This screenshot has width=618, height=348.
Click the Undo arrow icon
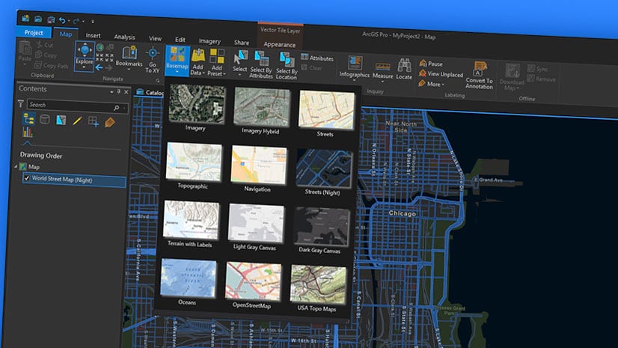coord(62,20)
